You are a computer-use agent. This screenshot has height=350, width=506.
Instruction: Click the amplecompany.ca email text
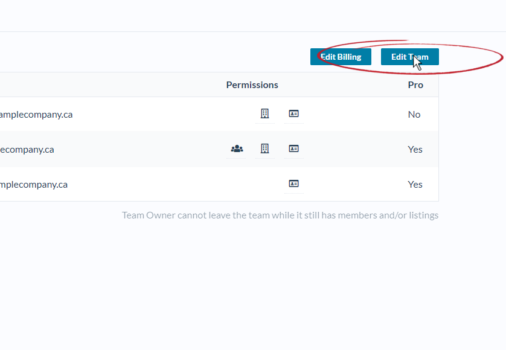pyautogui.click(x=36, y=115)
